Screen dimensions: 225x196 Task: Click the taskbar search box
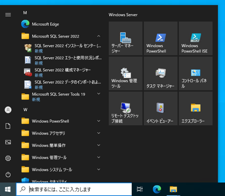point(74,189)
